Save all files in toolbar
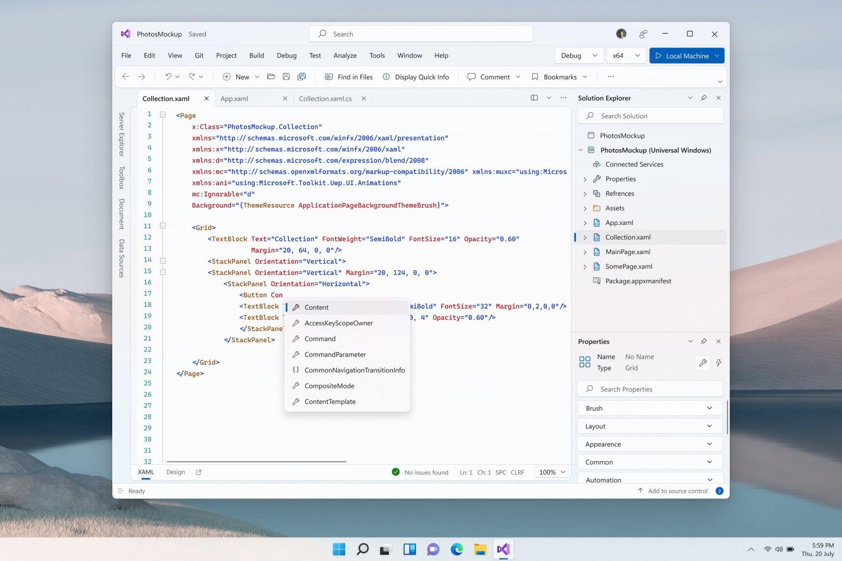 tap(301, 77)
